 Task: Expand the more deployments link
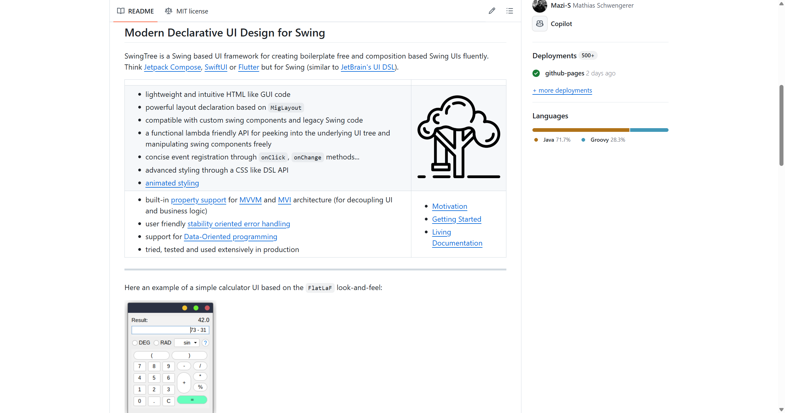click(562, 90)
